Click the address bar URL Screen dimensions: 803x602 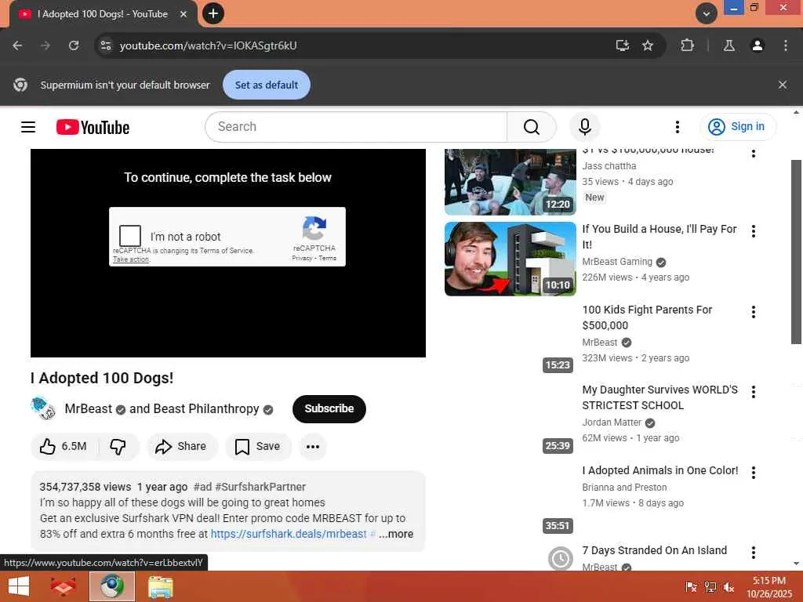209,45
